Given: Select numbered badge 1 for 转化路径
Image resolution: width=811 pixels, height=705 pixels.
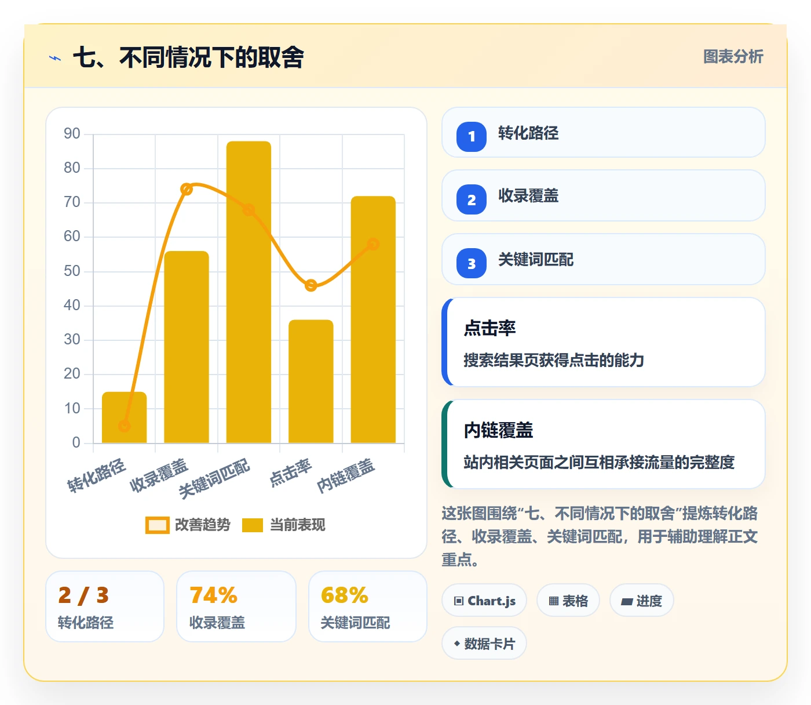Looking at the screenshot, I should click(472, 137).
